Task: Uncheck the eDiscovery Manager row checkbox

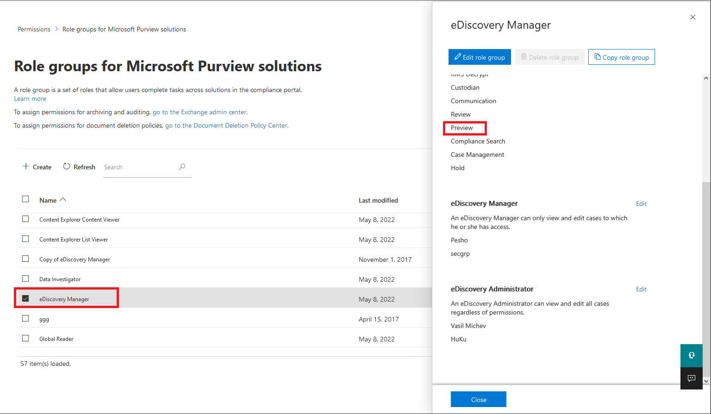Action: tap(25, 298)
